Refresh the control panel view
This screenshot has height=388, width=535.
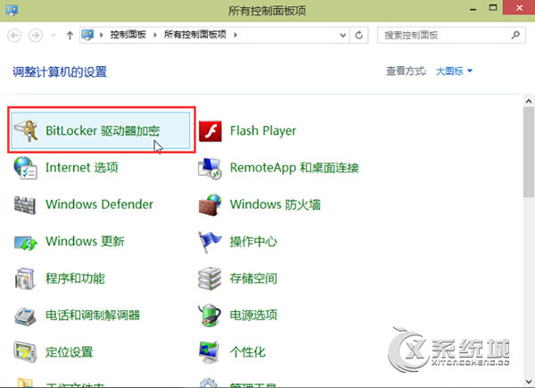click(x=359, y=35)
